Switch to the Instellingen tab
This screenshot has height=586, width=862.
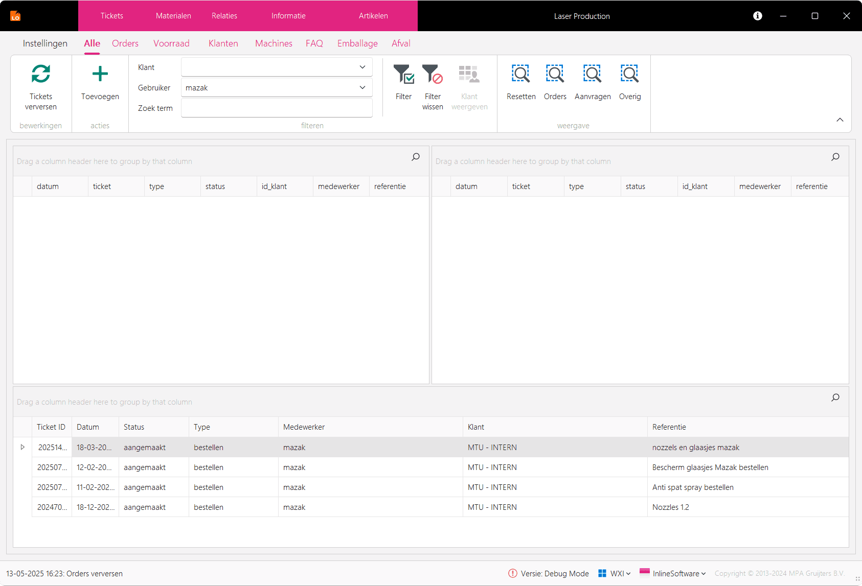pos(45,43)
